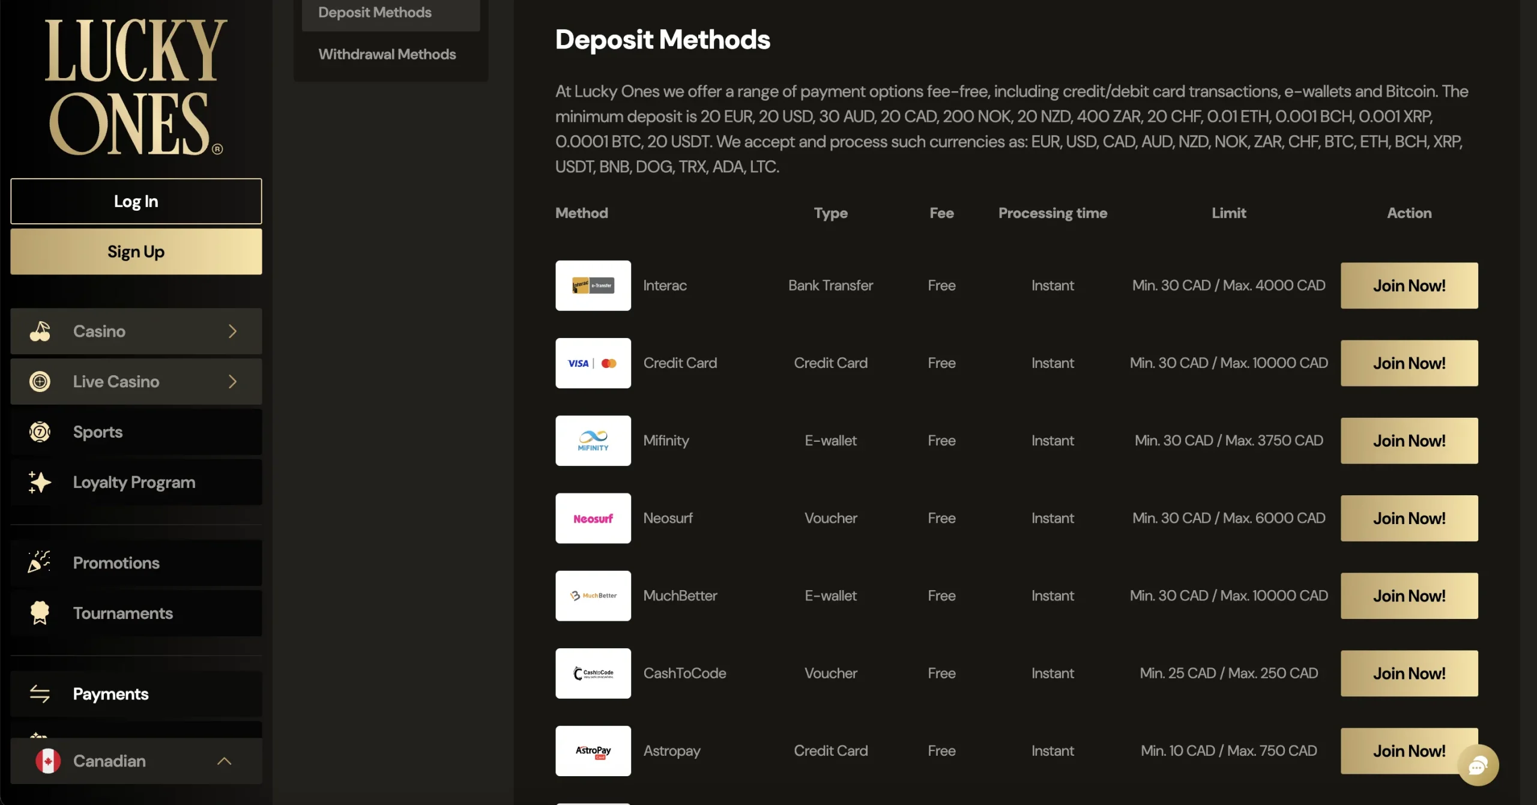This screenshot has height=805, width=1537.
Task: Click the Lucky Ones logo
Action: 136,87
